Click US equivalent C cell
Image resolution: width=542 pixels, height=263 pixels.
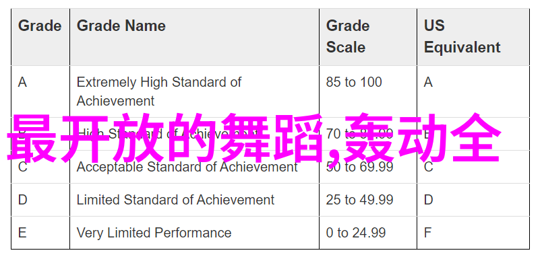473,167
